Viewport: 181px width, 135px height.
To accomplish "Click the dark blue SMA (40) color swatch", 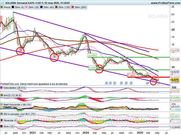I will click(x=42, y=7).
